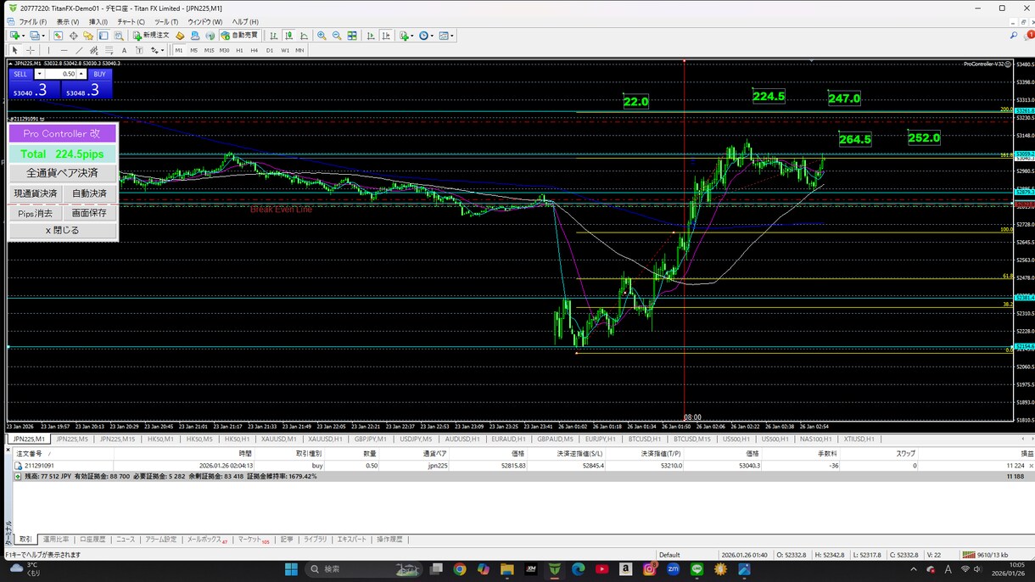Select the Fibonacci retracement tool

click(109, 50)
